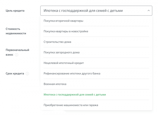Image resolution: width=158 pixels, height=115 pixels.
Task: Open info icon next to Срок кредита
Action: [27, 74]
